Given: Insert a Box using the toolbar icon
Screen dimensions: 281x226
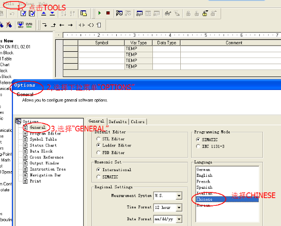Looking at the screenshot, I should (99, 25).
